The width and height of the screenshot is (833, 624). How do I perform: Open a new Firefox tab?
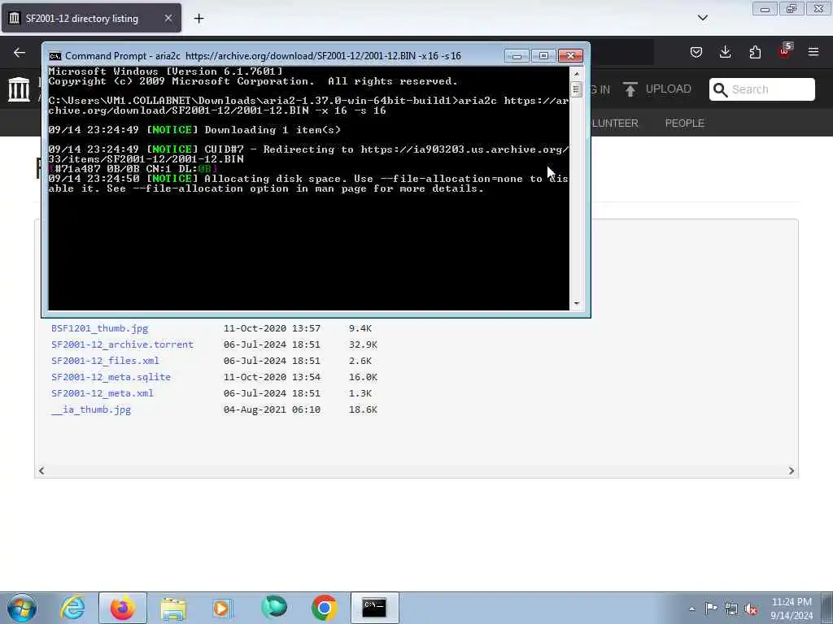coord(198,19)
